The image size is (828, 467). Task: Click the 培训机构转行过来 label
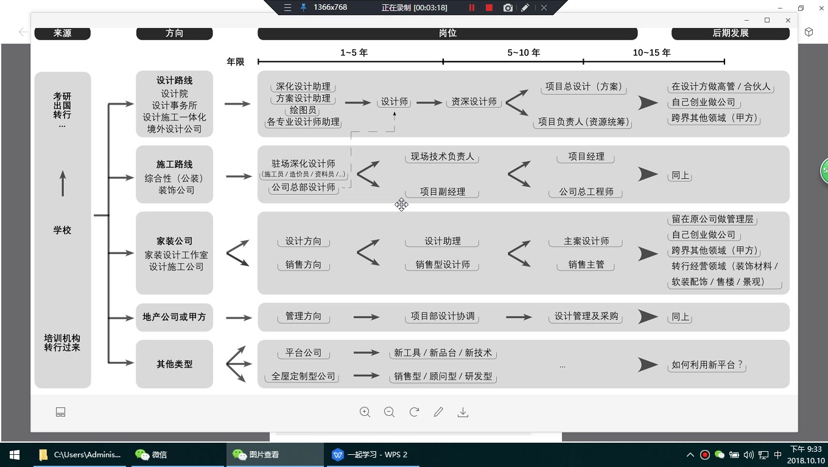(x=62, y=343)
